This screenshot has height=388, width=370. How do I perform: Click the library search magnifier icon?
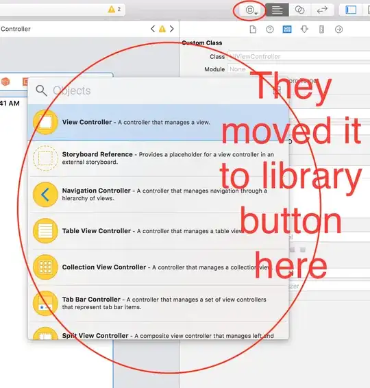(41, 90)
